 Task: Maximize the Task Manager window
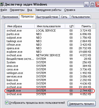click(x=92, y=4)
